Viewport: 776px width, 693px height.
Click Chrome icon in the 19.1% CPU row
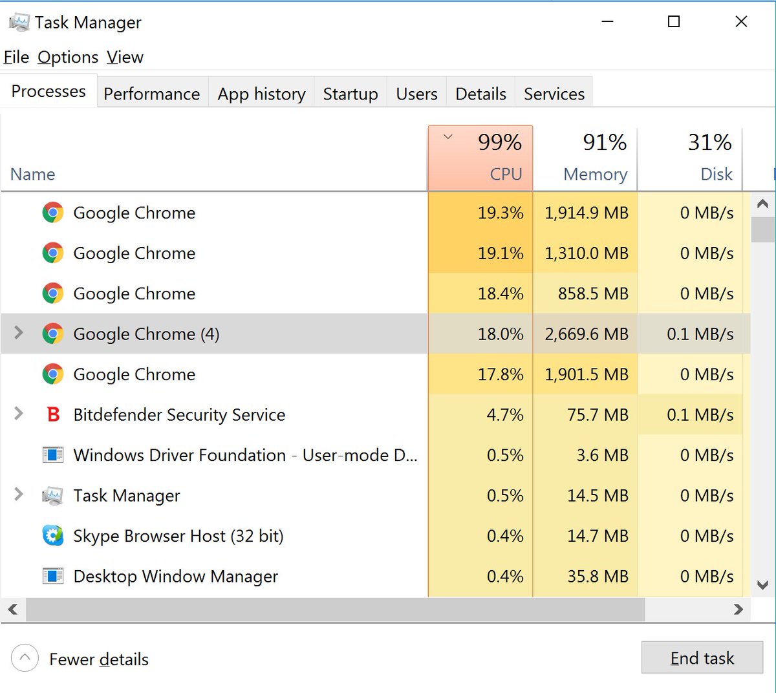53,253
